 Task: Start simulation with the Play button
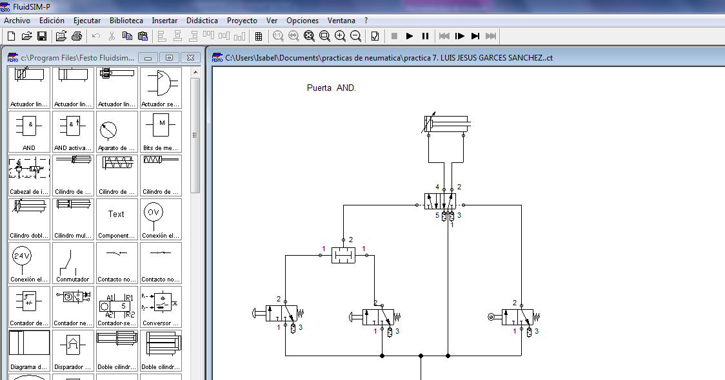coord(410,36)
